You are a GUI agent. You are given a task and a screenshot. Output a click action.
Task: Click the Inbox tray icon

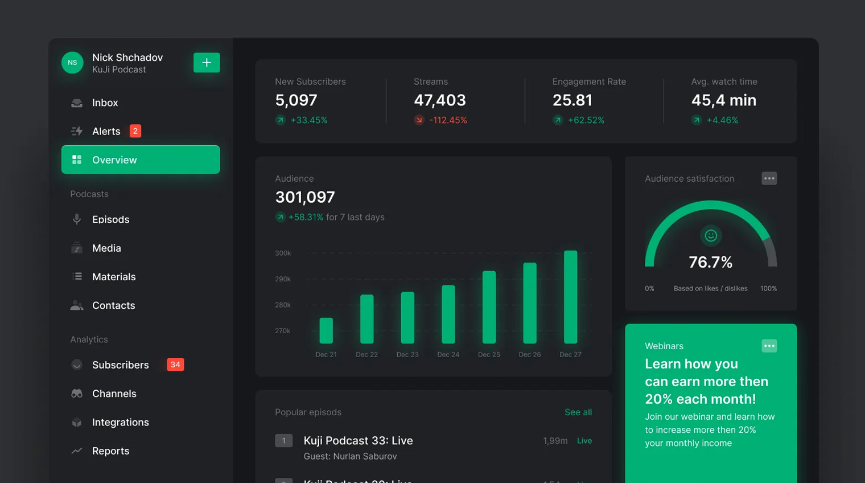pos(77,103)
